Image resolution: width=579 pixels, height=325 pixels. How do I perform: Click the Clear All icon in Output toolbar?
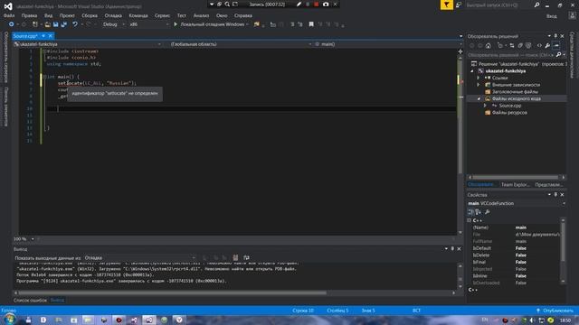click(x=235, y=257)
